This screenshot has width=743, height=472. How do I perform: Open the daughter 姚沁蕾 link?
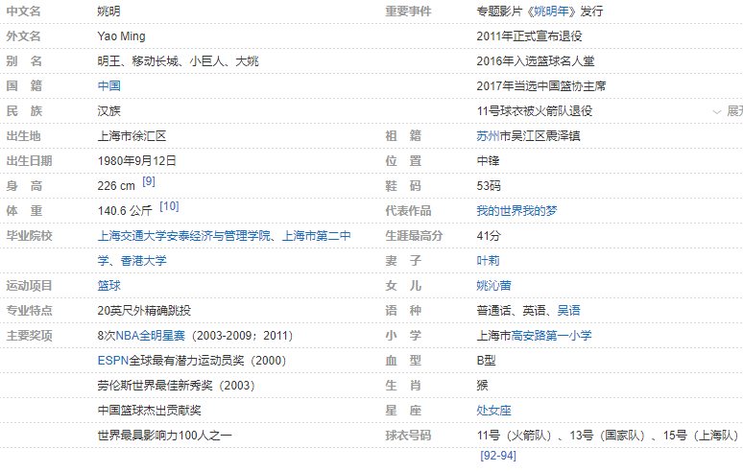click(x=493, y=286)
